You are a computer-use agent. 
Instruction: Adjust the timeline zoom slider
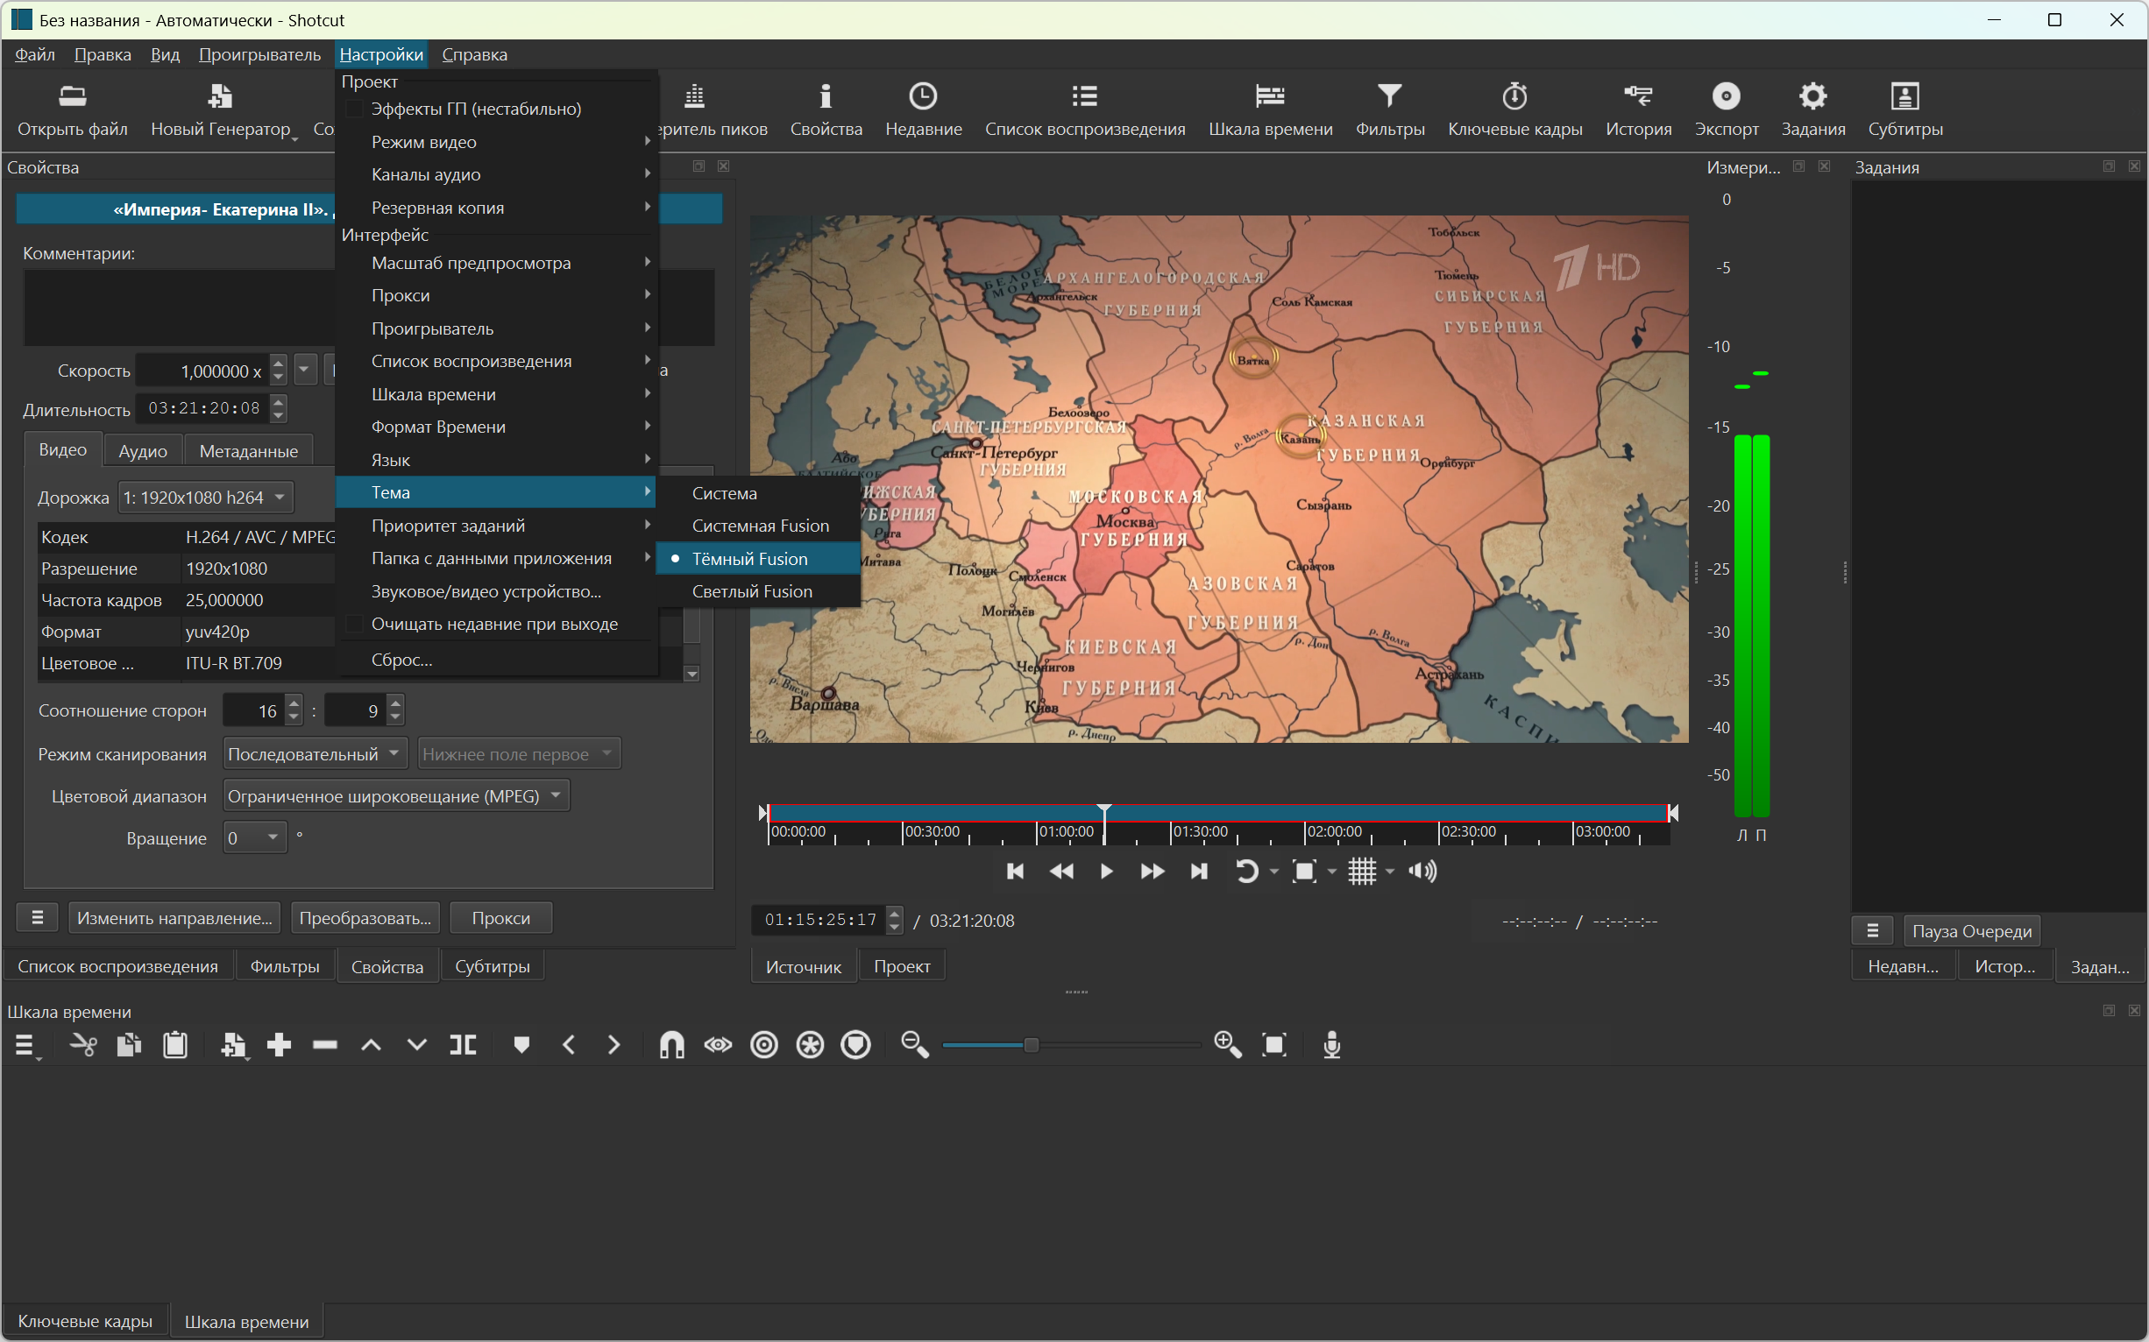(x=1031, y=1045)
